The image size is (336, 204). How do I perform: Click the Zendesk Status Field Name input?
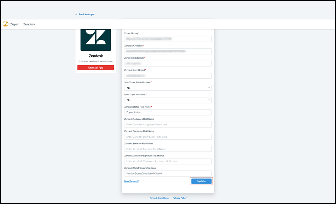(x=168, y=112)
